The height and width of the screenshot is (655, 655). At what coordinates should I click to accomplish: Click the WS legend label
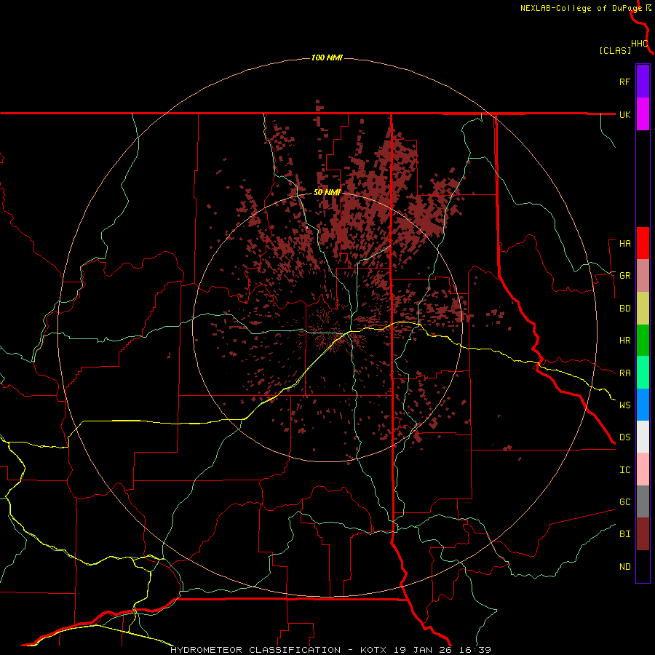624,405
